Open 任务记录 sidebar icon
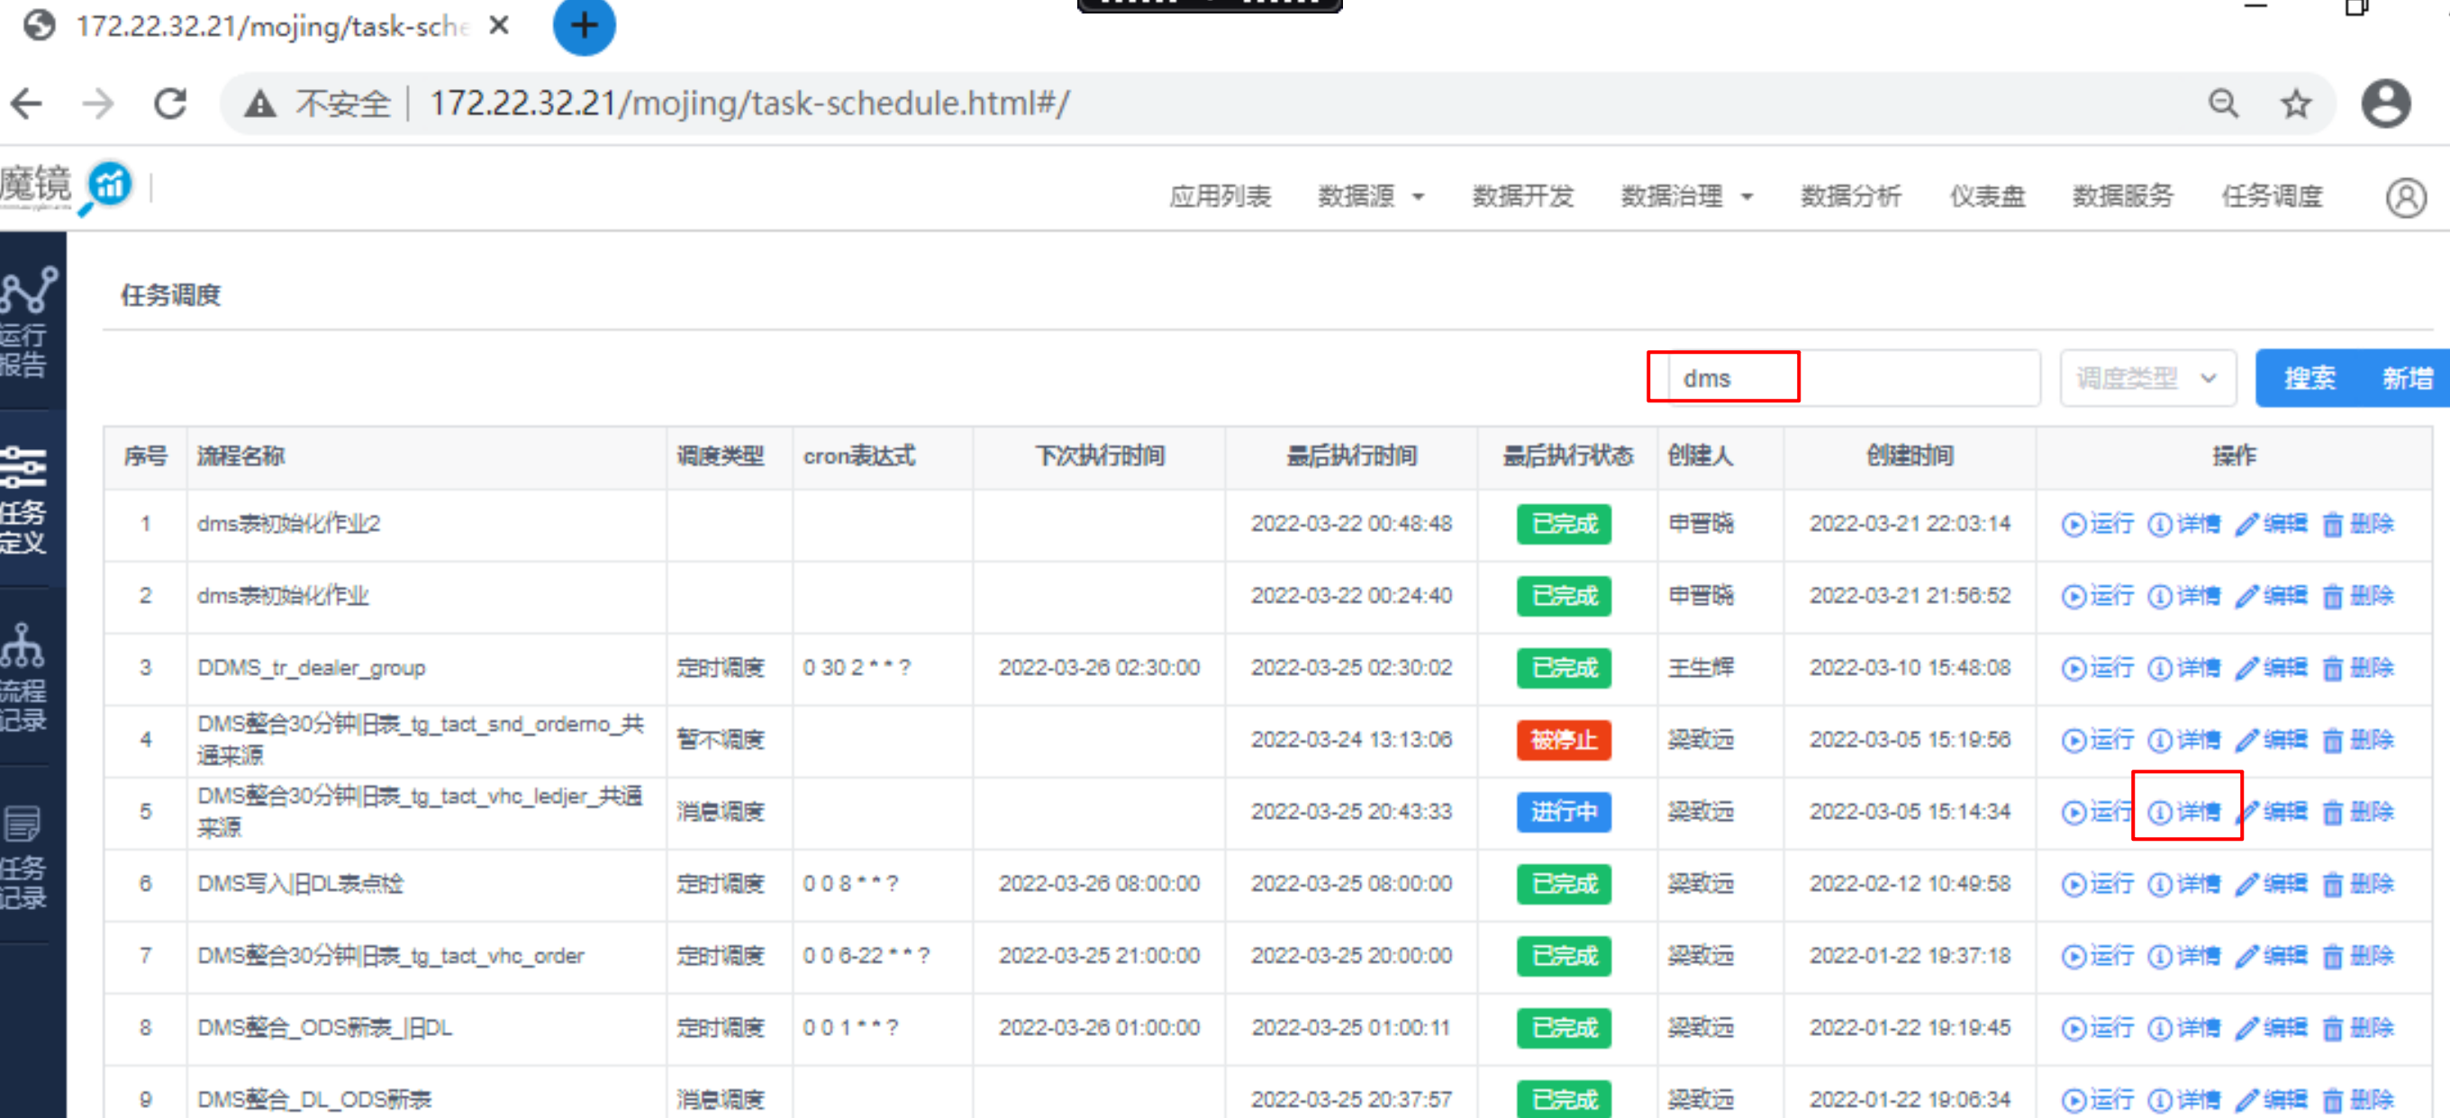Image resolution: width=2450 pixels, height=1118 pixels. [x=23, y=854]
